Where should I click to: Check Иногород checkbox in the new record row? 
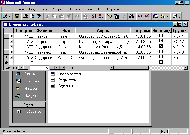(161, 62)
